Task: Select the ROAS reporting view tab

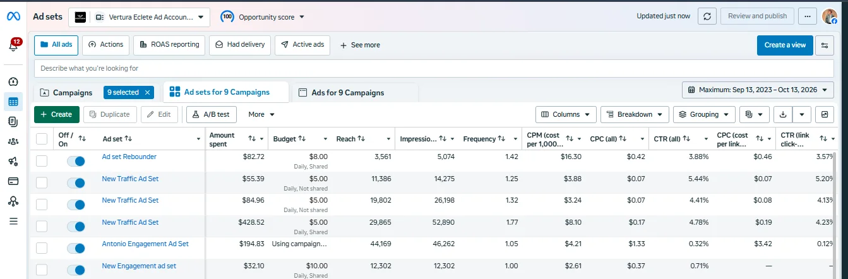Action: [x=169, y=45]
